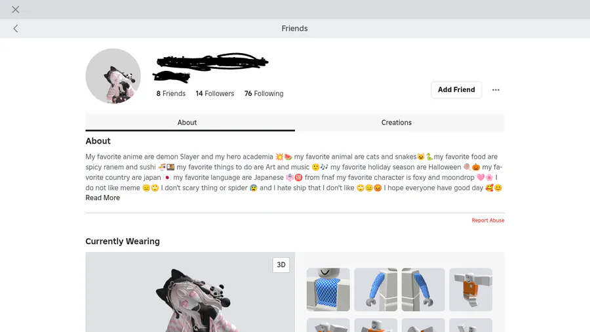Open the last second-row wearing item
This screenshot has height=332, width=590.
(470, 325)
